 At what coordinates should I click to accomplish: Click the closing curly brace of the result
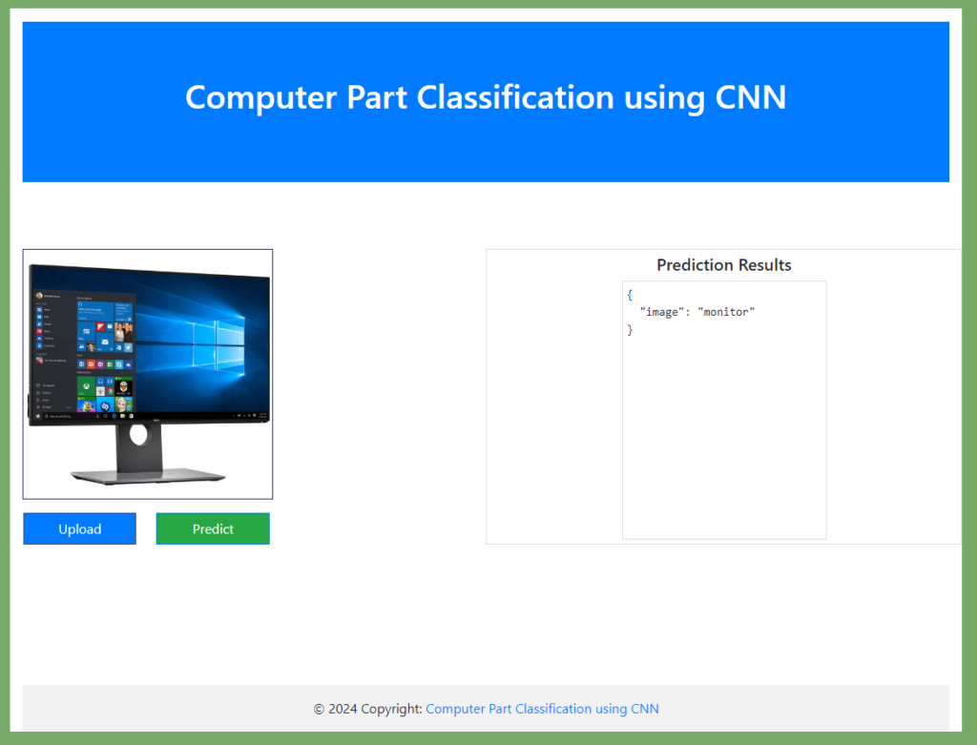coord(630,330)
